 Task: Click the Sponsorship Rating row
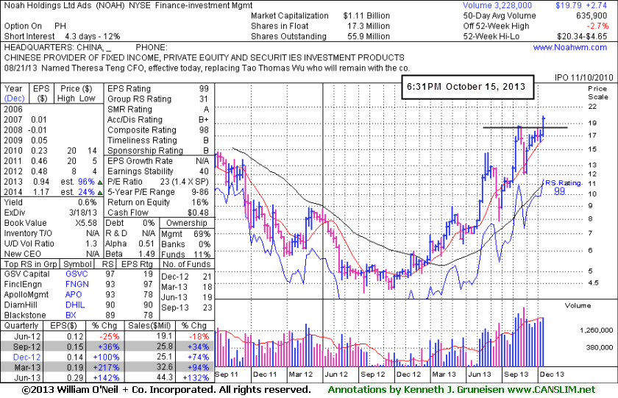[158, 151]
